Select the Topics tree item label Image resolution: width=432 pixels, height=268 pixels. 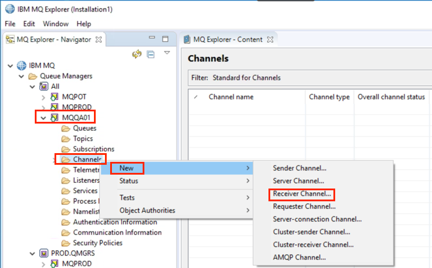pos(83,139)
